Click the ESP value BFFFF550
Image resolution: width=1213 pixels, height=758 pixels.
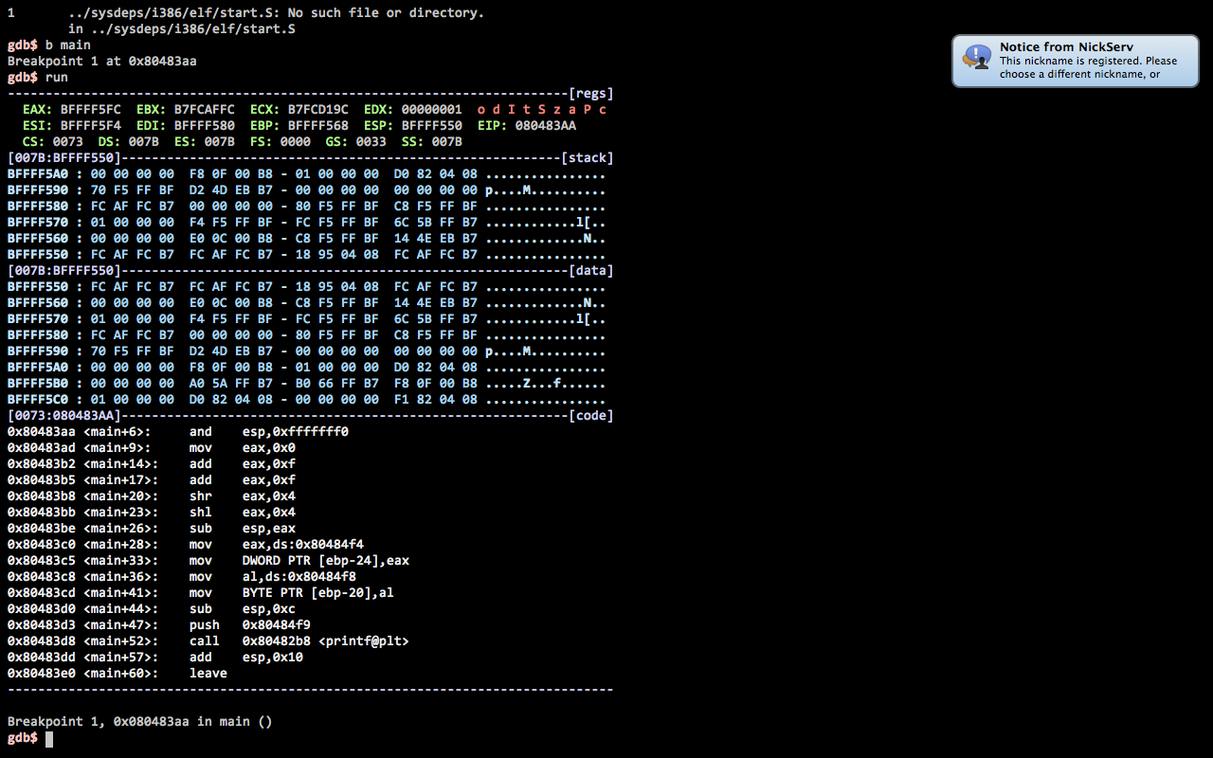tap(432, 125)
